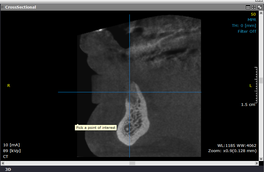
Task: Click the L orientation marker
Action: [251, 86]
